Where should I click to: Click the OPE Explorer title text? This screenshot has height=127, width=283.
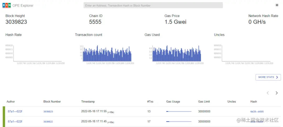23,5
